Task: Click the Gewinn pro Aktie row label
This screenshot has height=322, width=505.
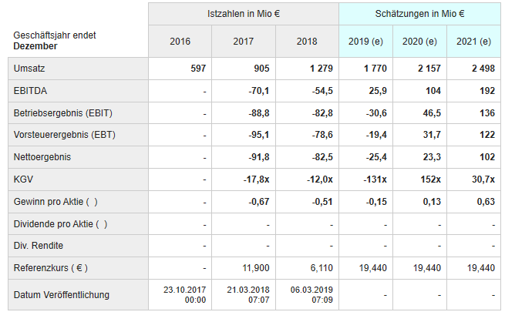Action: 56,202
